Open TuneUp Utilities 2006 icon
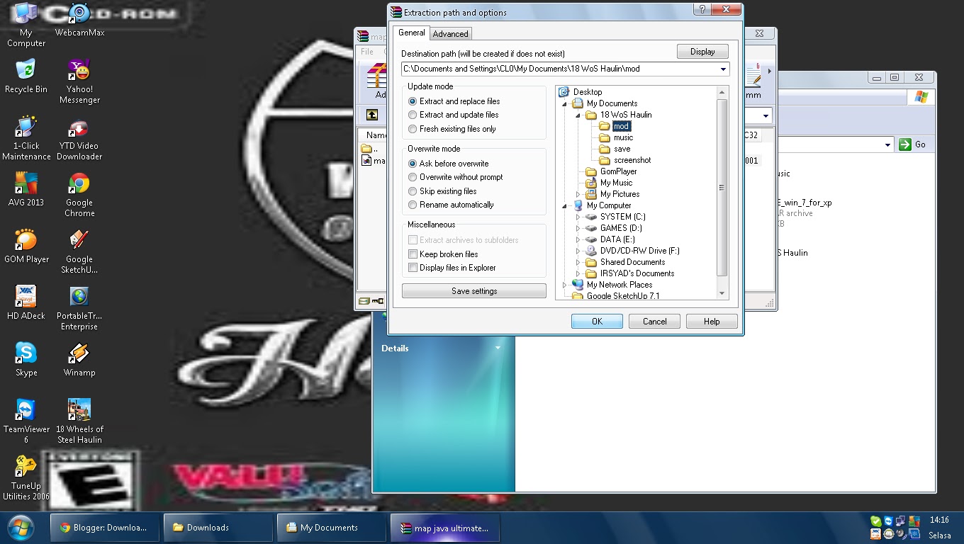 26,478
